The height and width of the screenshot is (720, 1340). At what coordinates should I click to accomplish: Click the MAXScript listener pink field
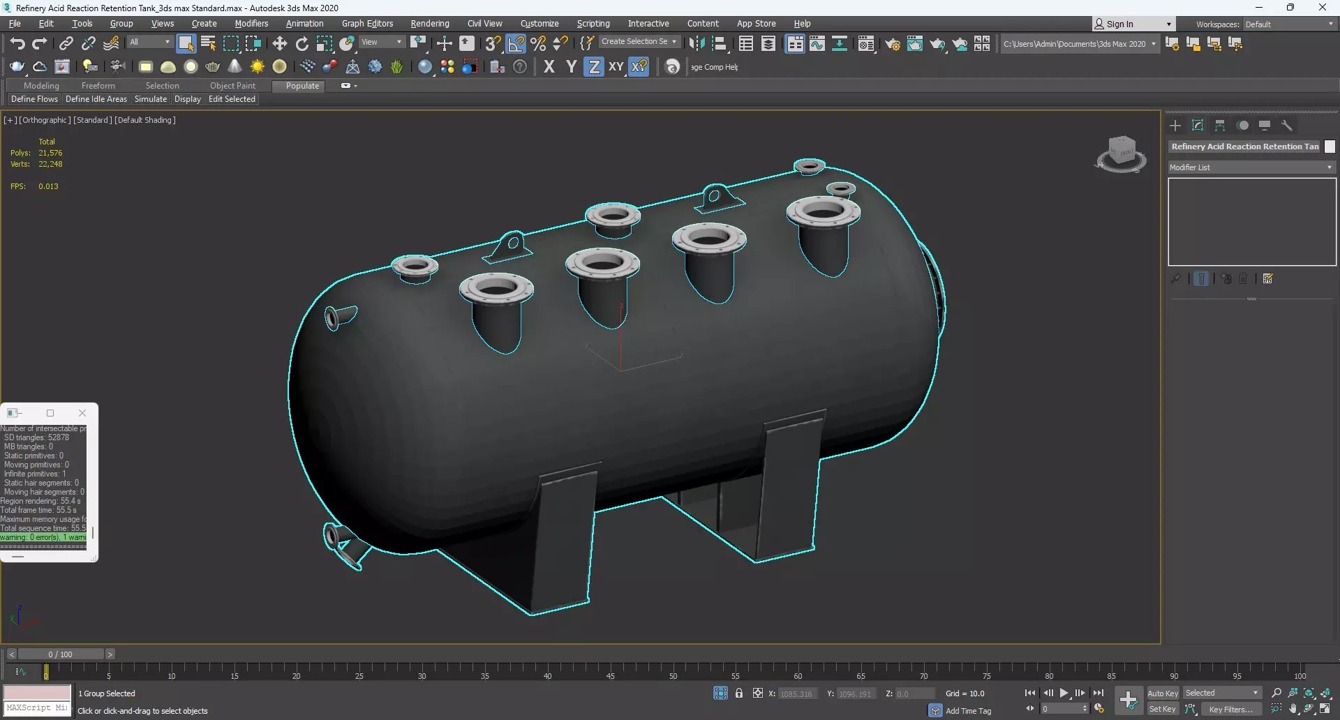pyautogui.click(x=37, y=692)
